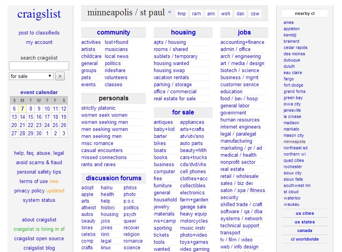Open the 'for sale' section heading
This screenshot has height=252, width=342.
click(183, 112)
